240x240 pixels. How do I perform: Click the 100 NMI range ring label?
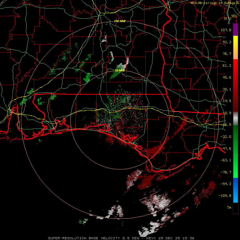(120, 21)
